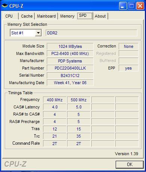146x172 pixels.
Task: Select the Mainboard tab
Action: [x=46, y=16]
